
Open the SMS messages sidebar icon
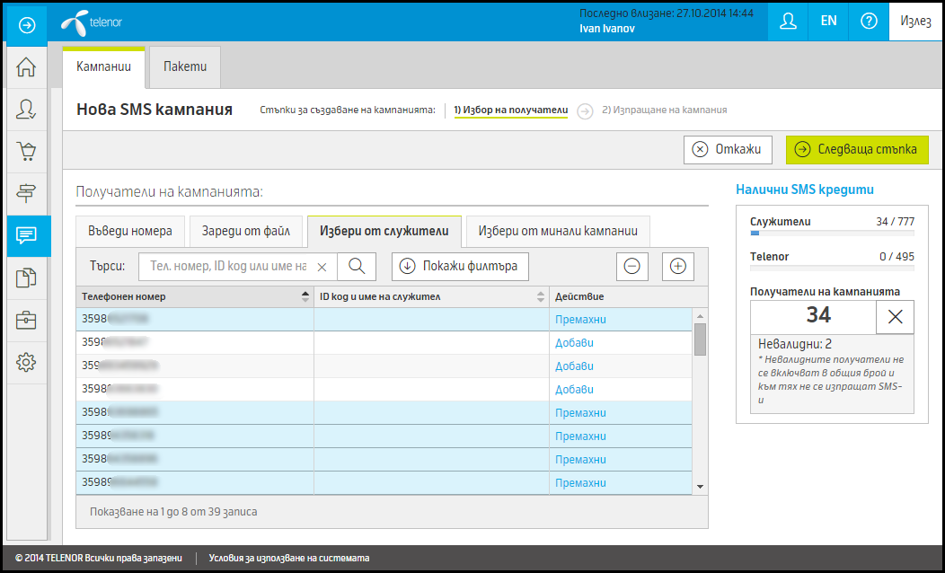(29, 235)
